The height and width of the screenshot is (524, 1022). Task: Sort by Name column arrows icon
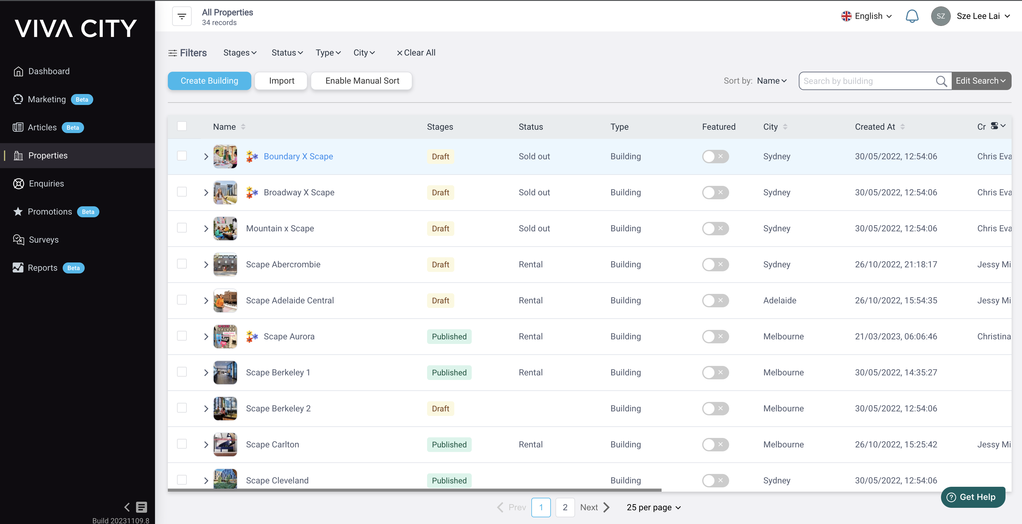coord(243,127)
